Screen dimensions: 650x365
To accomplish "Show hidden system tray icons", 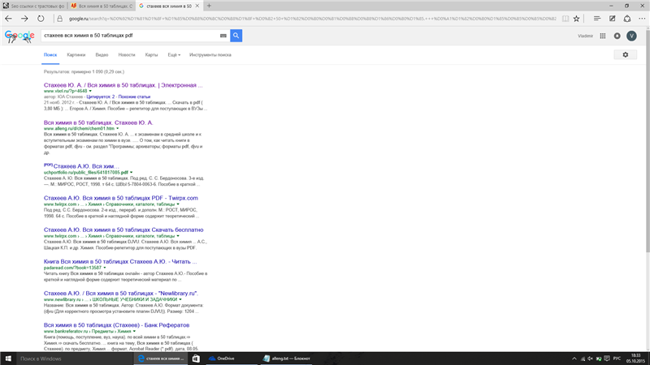I will click(574, 359).
